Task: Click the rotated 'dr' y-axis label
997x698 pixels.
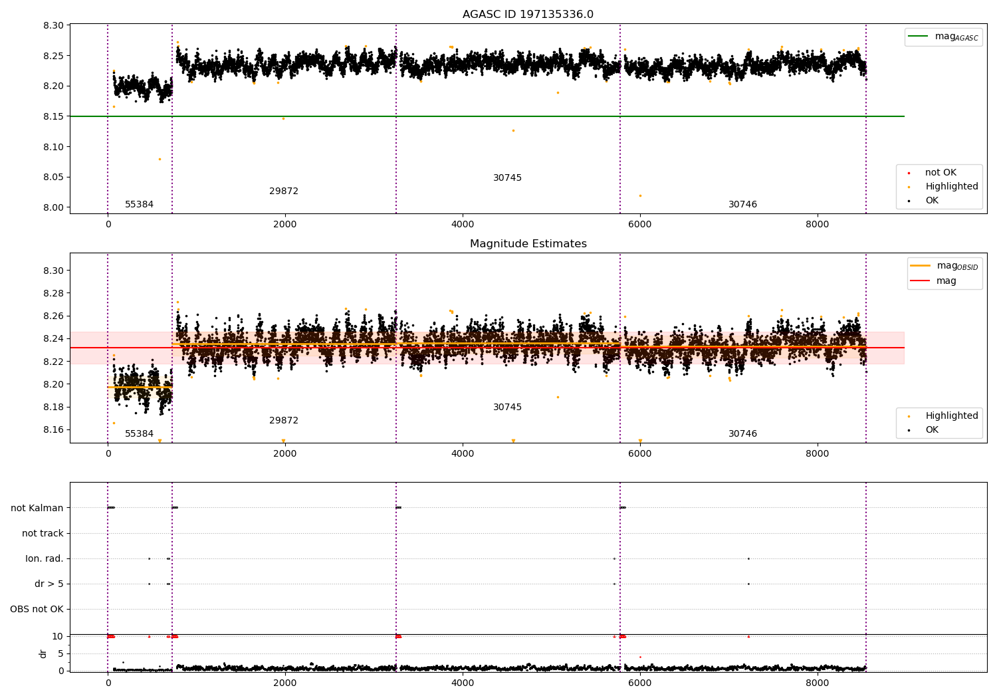Action: [43, 653]
